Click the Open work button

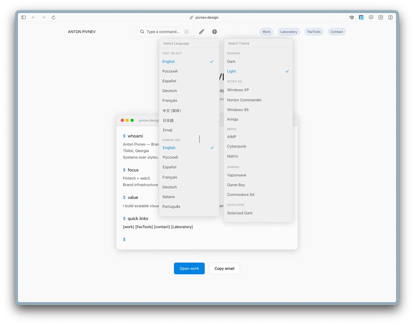click(189, 268)
